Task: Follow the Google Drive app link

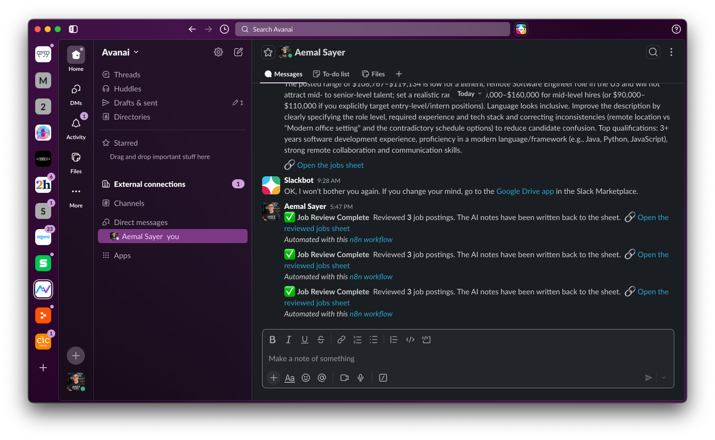Action: (525, 191)
